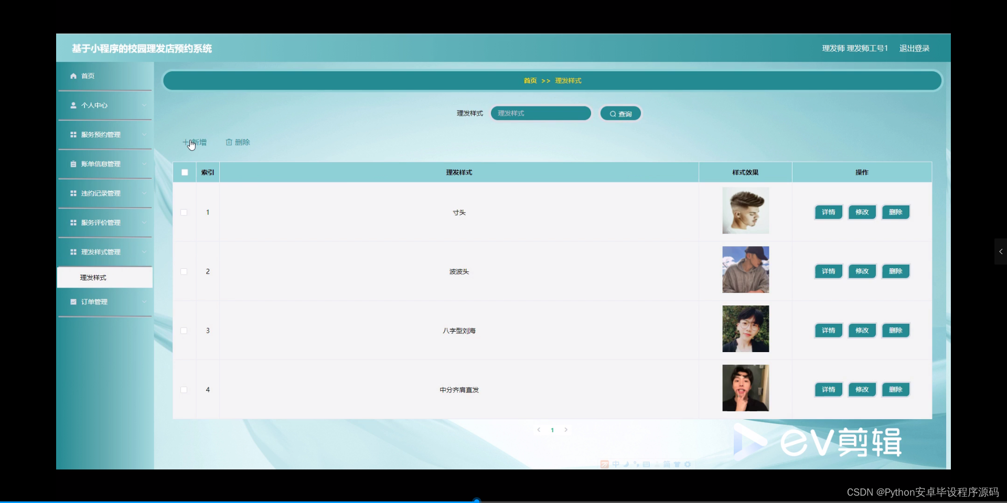Open the 首页 sidebar menu item
Viewport: 1007px width, 503px height.
point(105,76)
